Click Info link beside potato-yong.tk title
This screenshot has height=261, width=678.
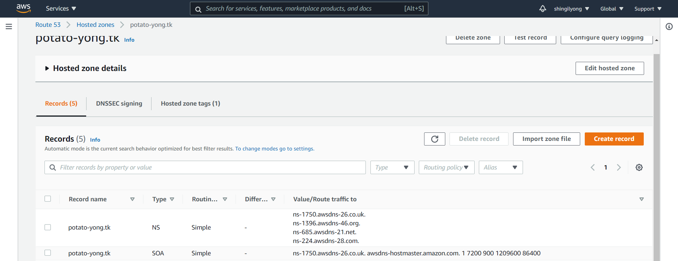129,40
